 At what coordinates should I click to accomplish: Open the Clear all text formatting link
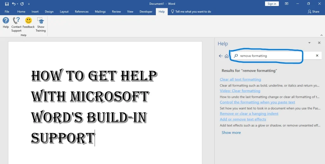pyautogui.click(x=241, y=79)
